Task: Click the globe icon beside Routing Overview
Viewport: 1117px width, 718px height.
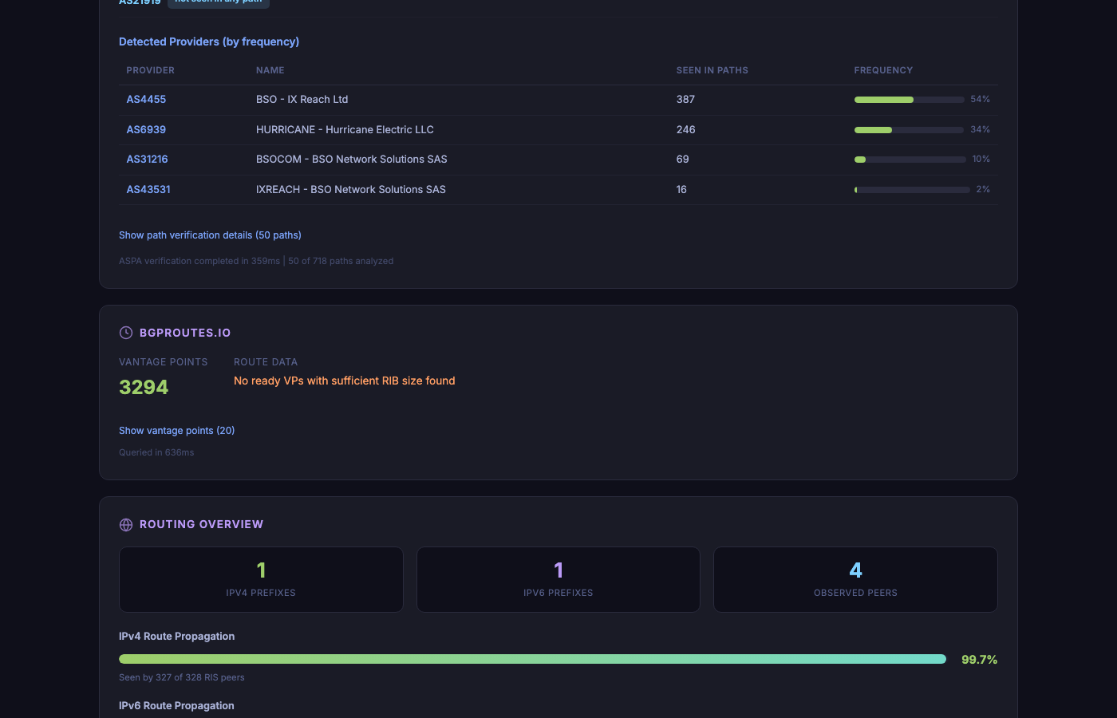Action: [x=126, y=524]
